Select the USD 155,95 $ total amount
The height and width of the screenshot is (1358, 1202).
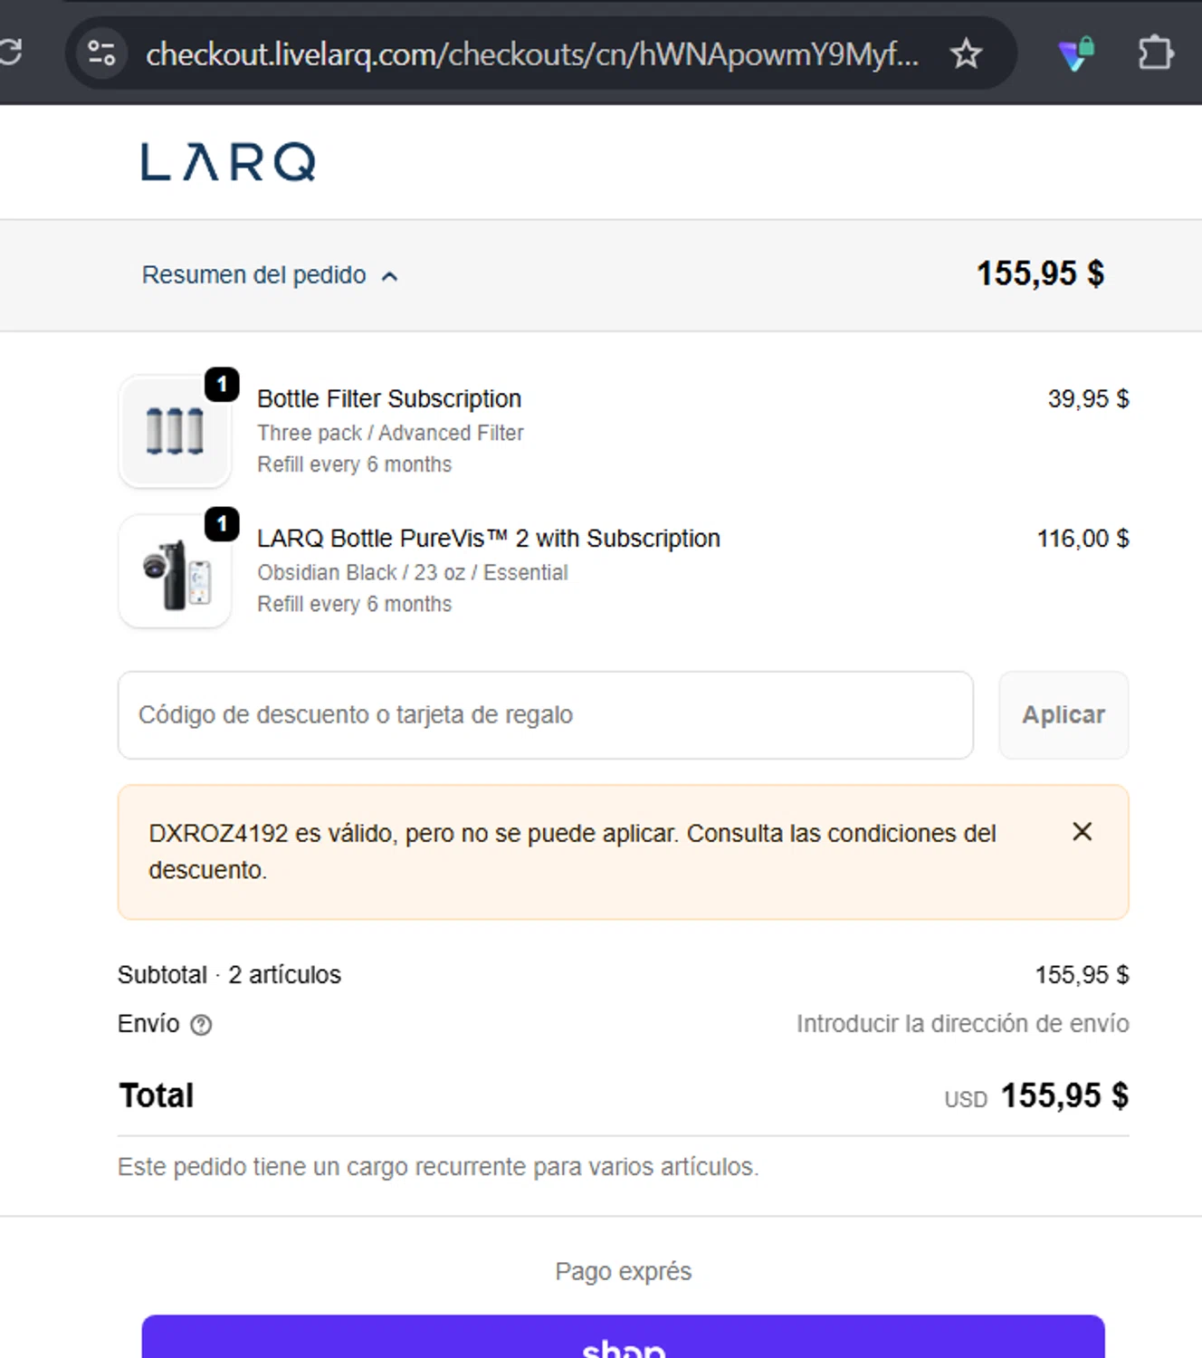pos(1036,1096)
